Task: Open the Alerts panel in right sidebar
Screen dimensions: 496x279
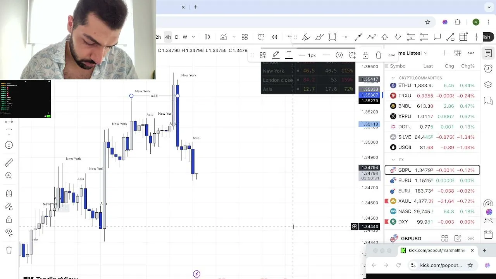Action: point(488,69)
